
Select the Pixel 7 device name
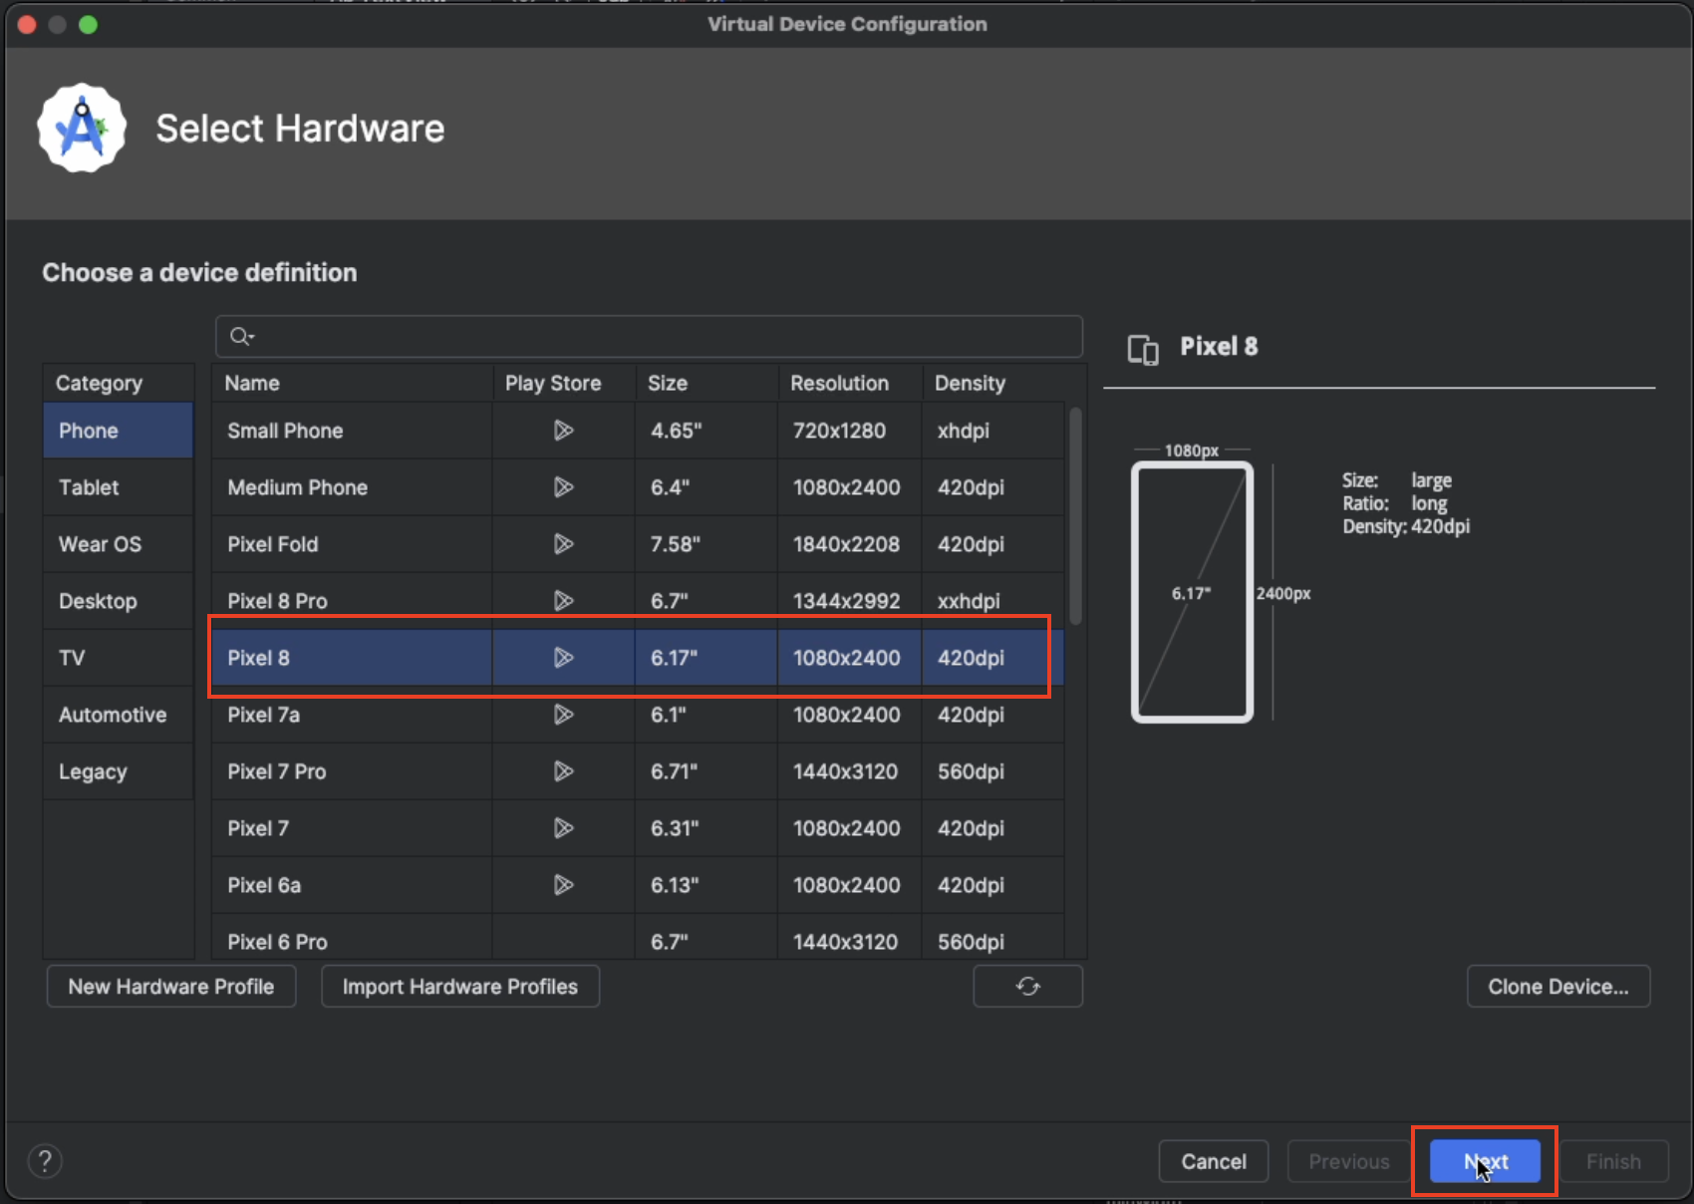point(257,828)
